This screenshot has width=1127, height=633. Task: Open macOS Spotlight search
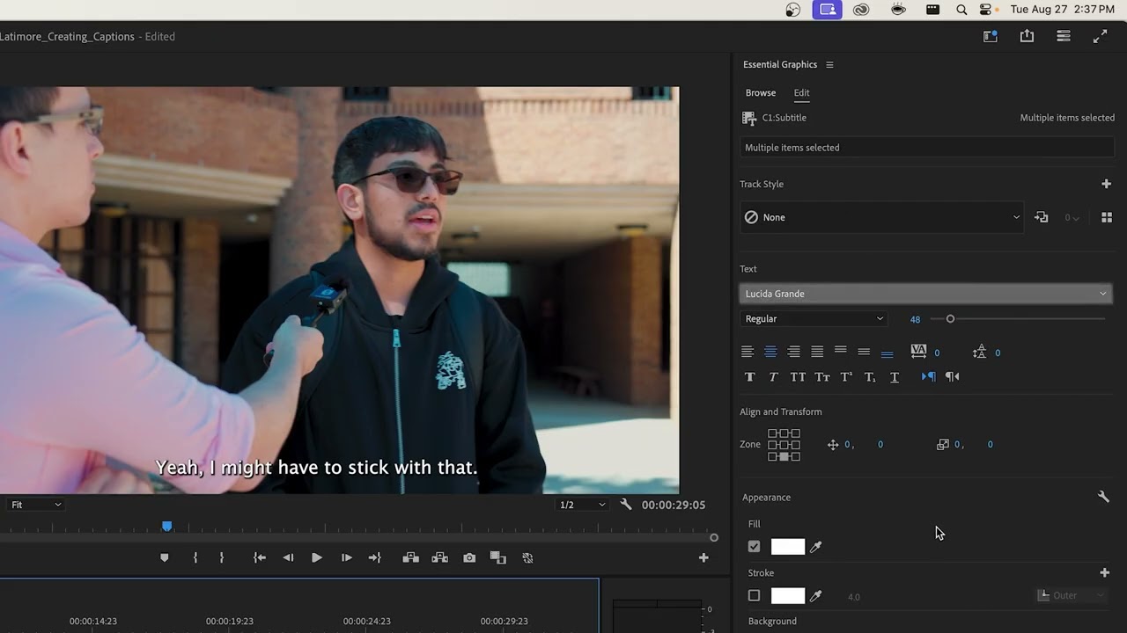tap(961, 10)
